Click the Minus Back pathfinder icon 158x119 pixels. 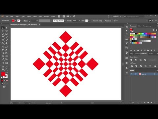click(155, 66)
